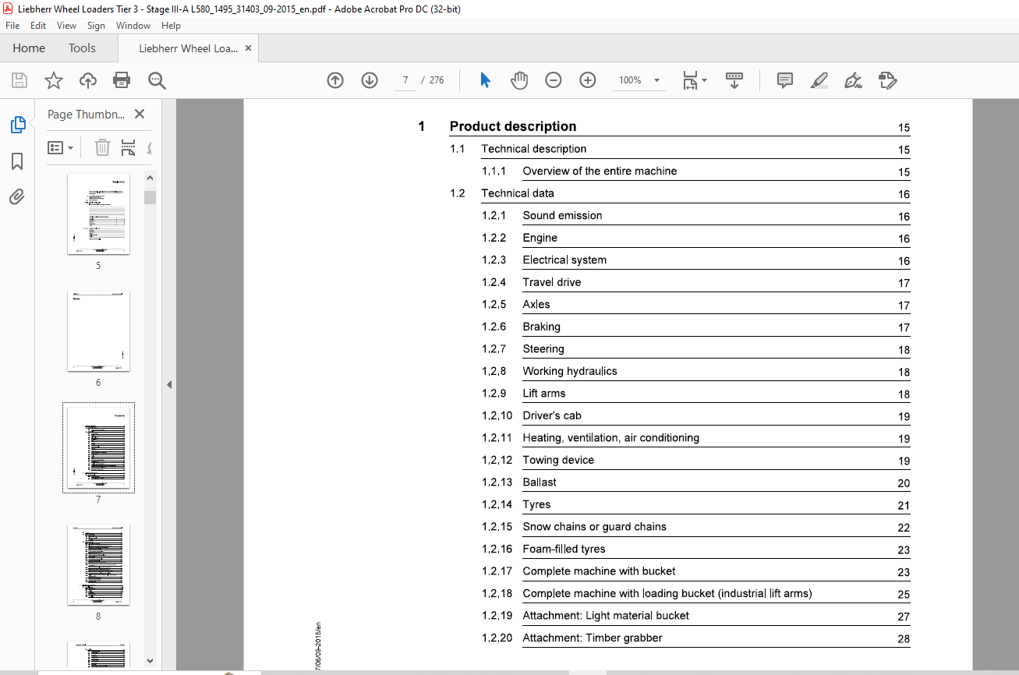
Task: Select page 6 thumbnail
Action: click(x=98, y=330)
